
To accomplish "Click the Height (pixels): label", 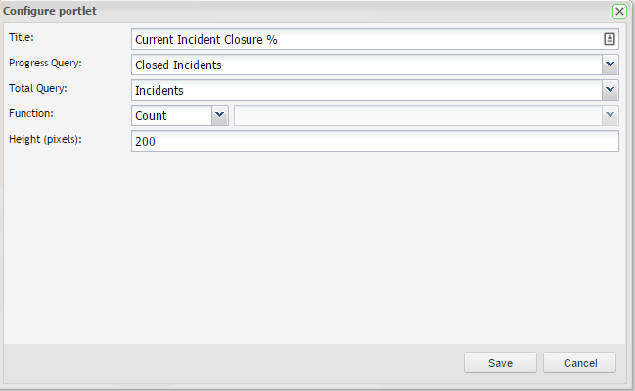I will click(x=44, y=139).
